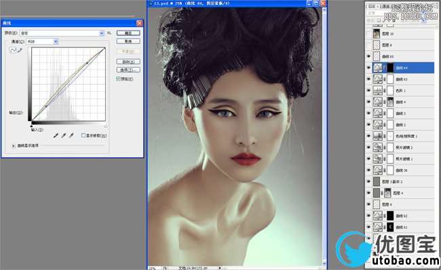
Task: Click the Auto button in Curves dialog
Action: pyautogui.click(x=128, y=62)
